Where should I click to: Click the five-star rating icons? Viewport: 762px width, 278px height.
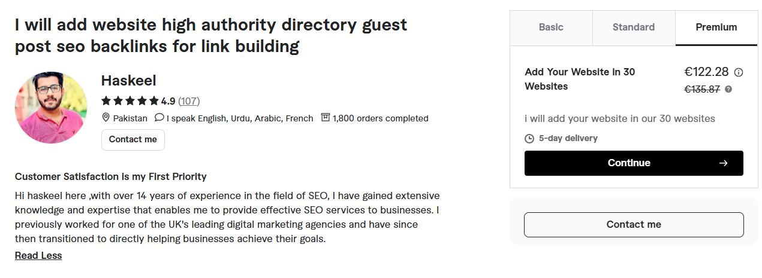130,101
